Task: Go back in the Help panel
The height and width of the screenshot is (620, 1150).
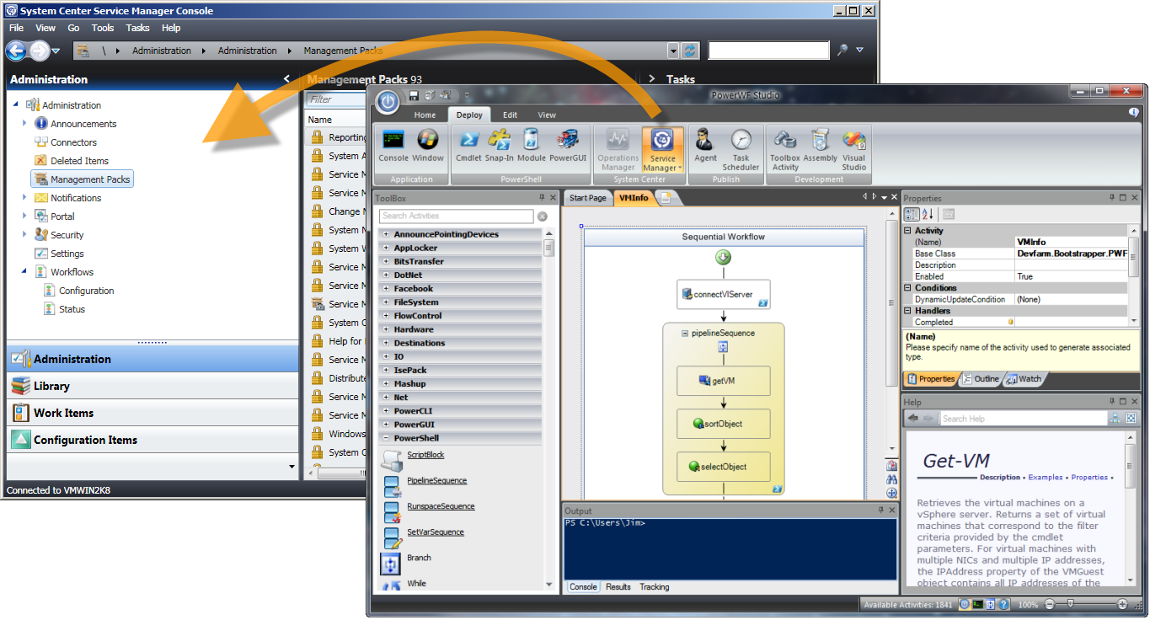Action: (x=912, y=419)
